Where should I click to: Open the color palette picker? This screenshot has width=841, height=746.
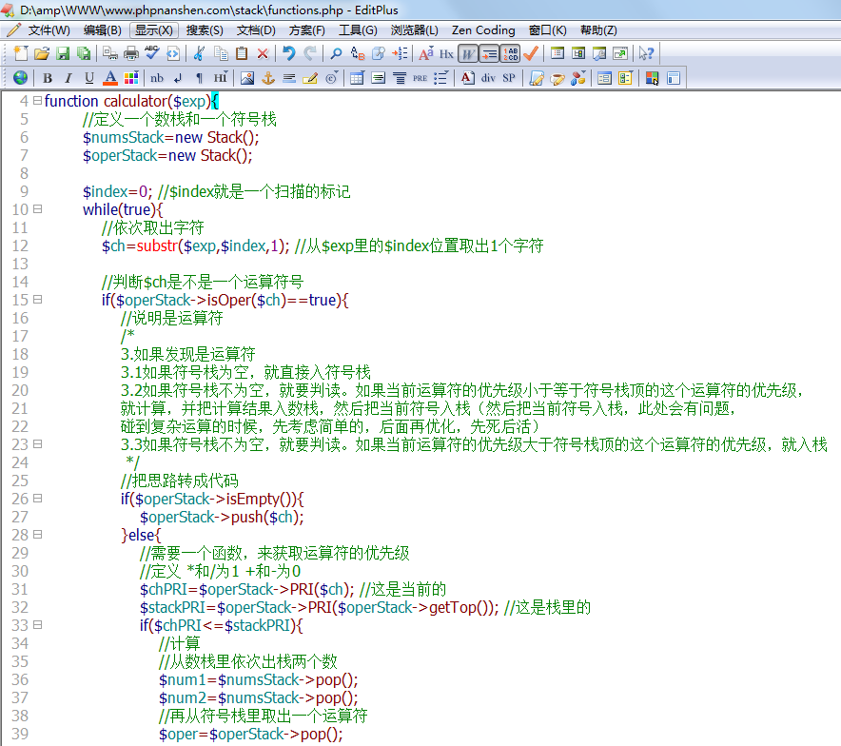(x=131, y=78)
